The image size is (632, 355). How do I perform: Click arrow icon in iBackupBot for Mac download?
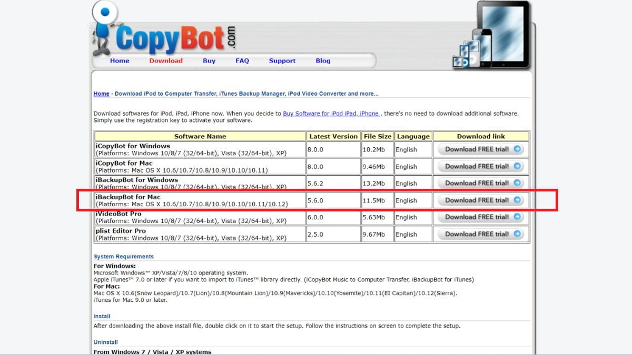pyautogui.click(x=517, y=200)
